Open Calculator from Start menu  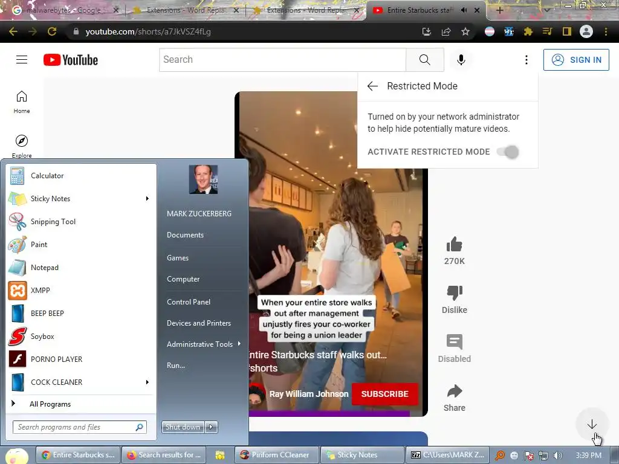(x=80, y=176)
